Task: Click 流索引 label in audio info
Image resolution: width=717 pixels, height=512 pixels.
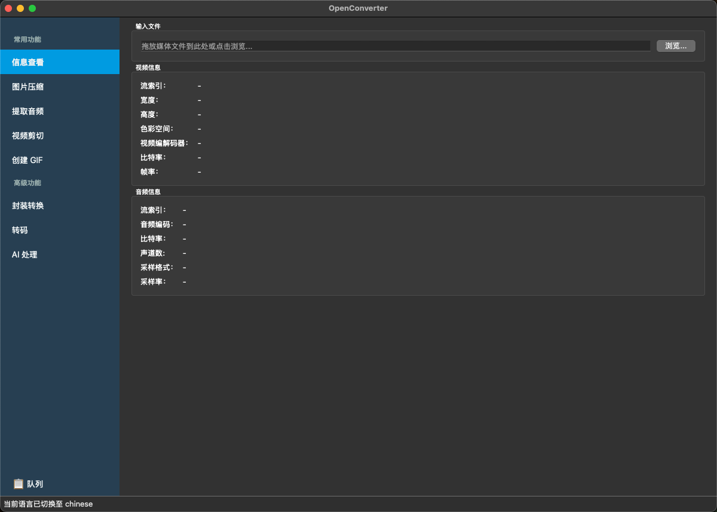Action: 153,210
